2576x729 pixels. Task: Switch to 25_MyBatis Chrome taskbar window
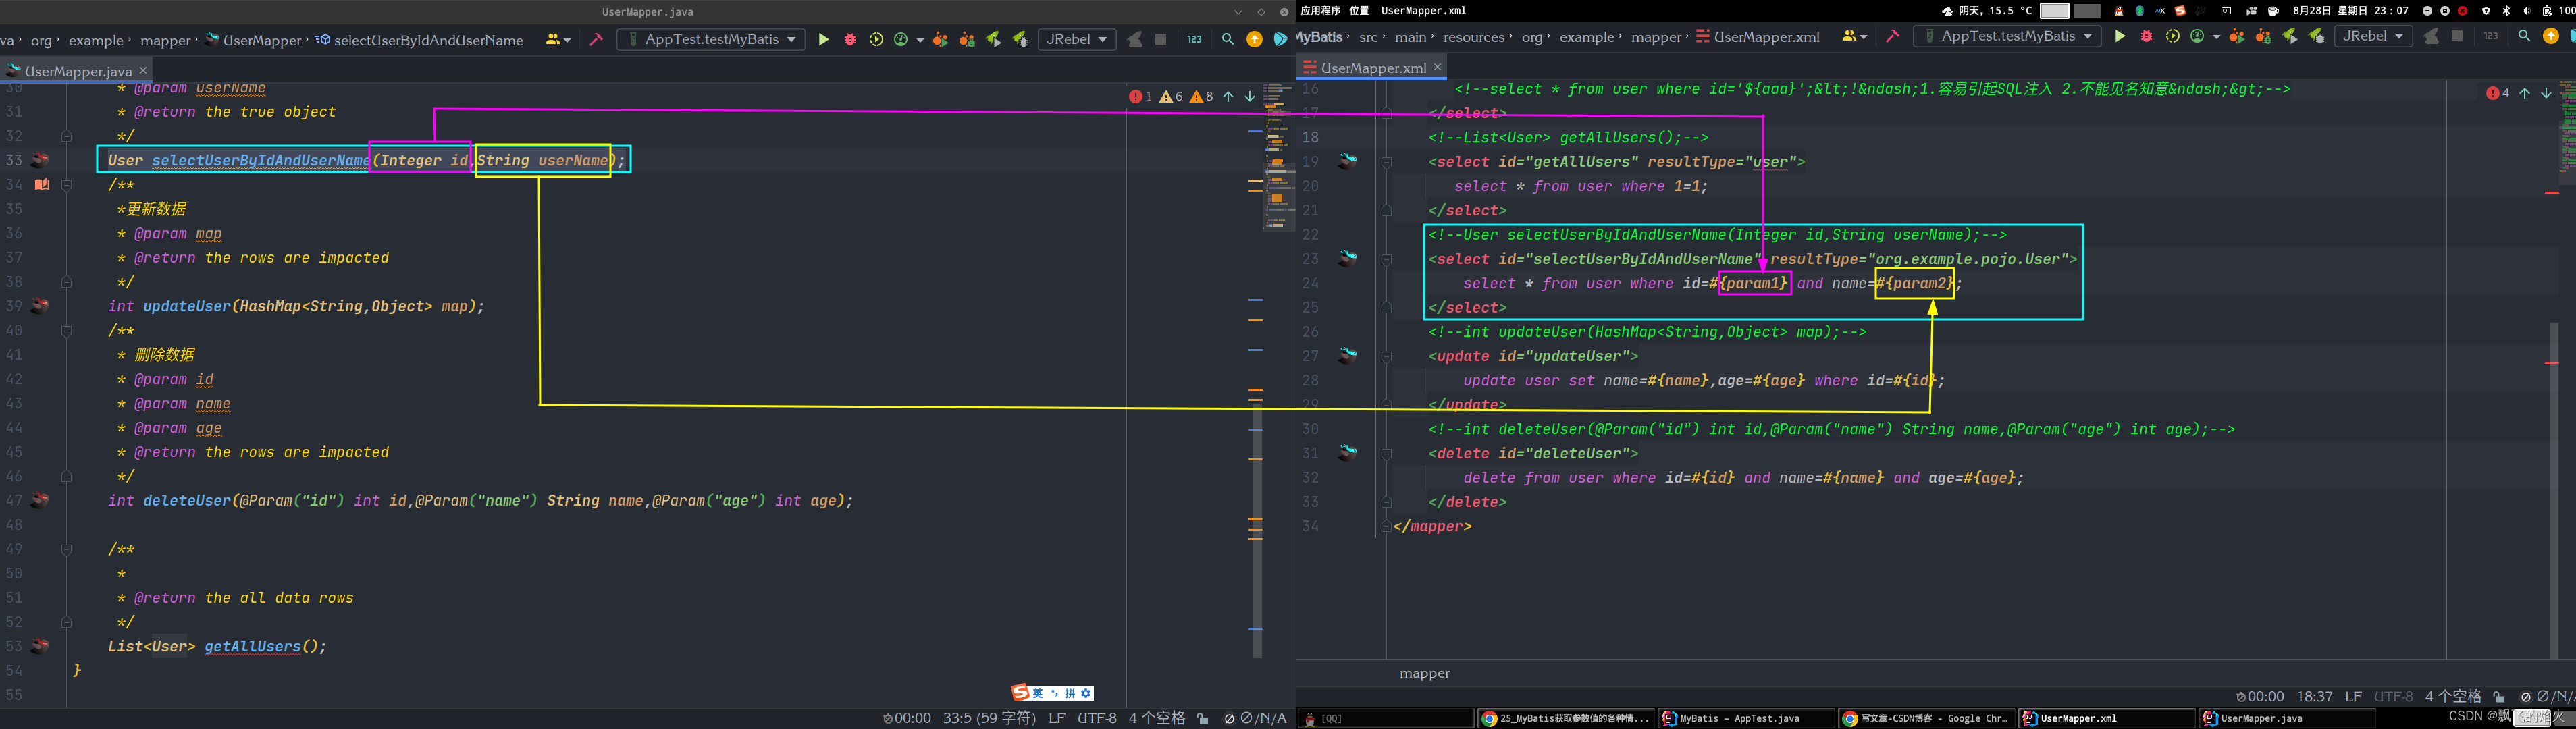pos(1566,718)
